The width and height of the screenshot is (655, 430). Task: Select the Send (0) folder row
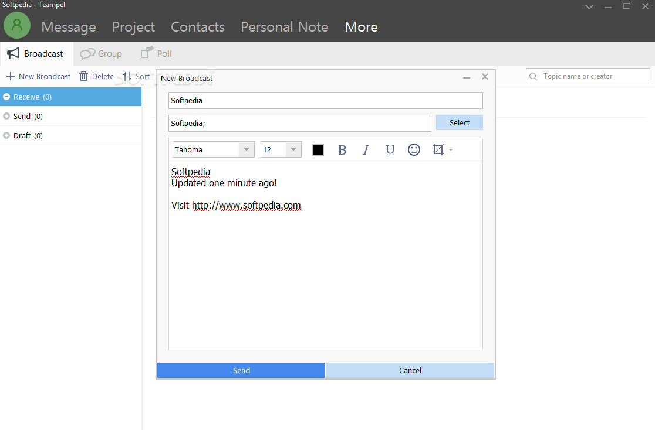click(70, 117)
